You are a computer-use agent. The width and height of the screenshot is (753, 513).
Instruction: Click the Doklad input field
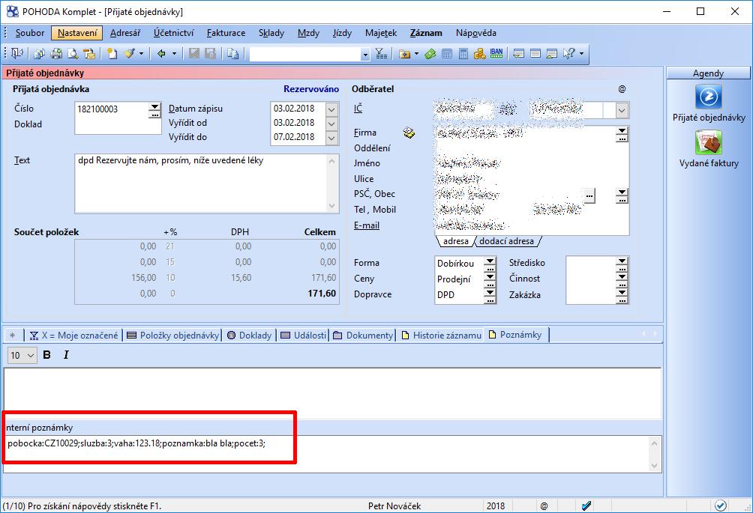coord(118,126)
